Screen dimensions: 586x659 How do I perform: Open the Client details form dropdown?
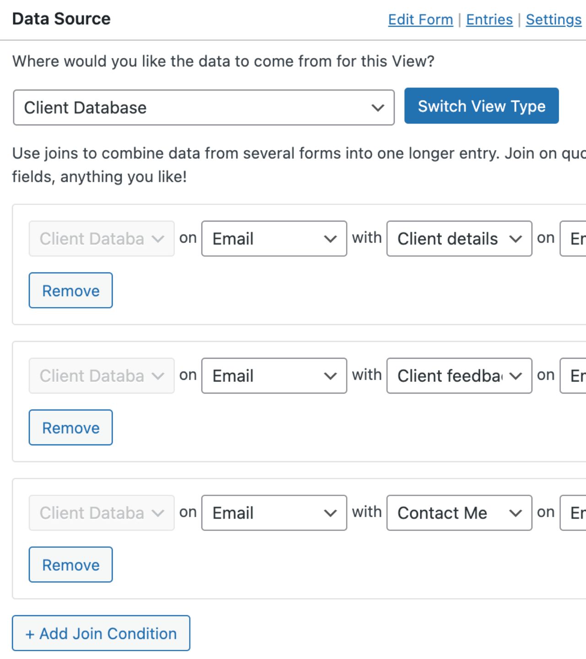(x=459, y=238)
